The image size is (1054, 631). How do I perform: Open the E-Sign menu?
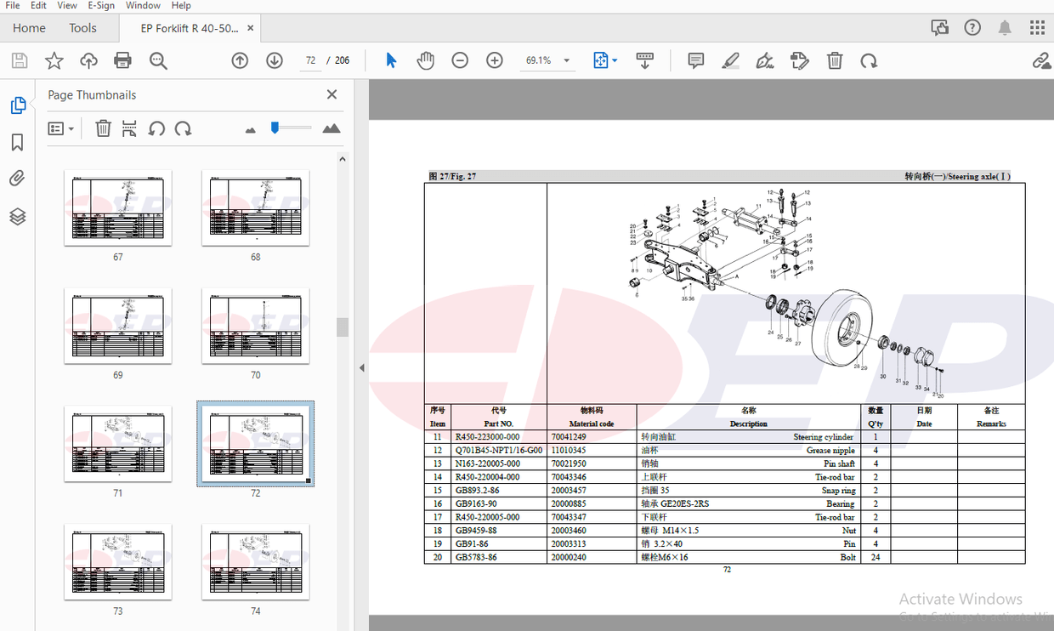point(101,6)
